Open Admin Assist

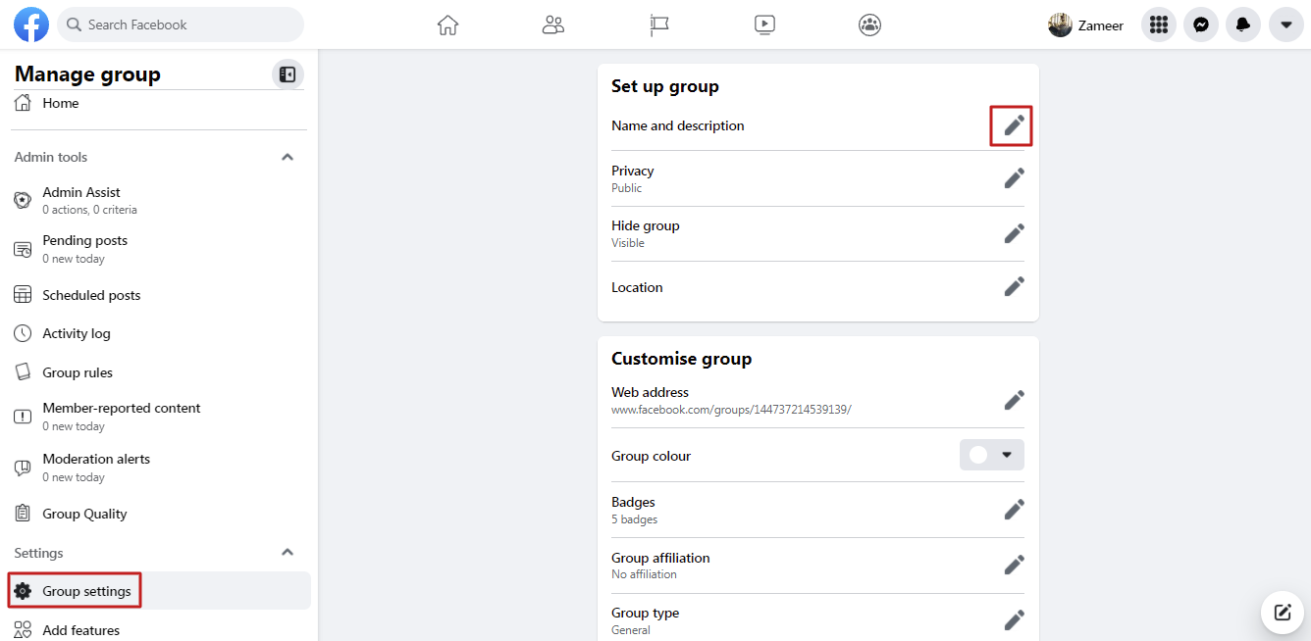click(x=159, y=200)
